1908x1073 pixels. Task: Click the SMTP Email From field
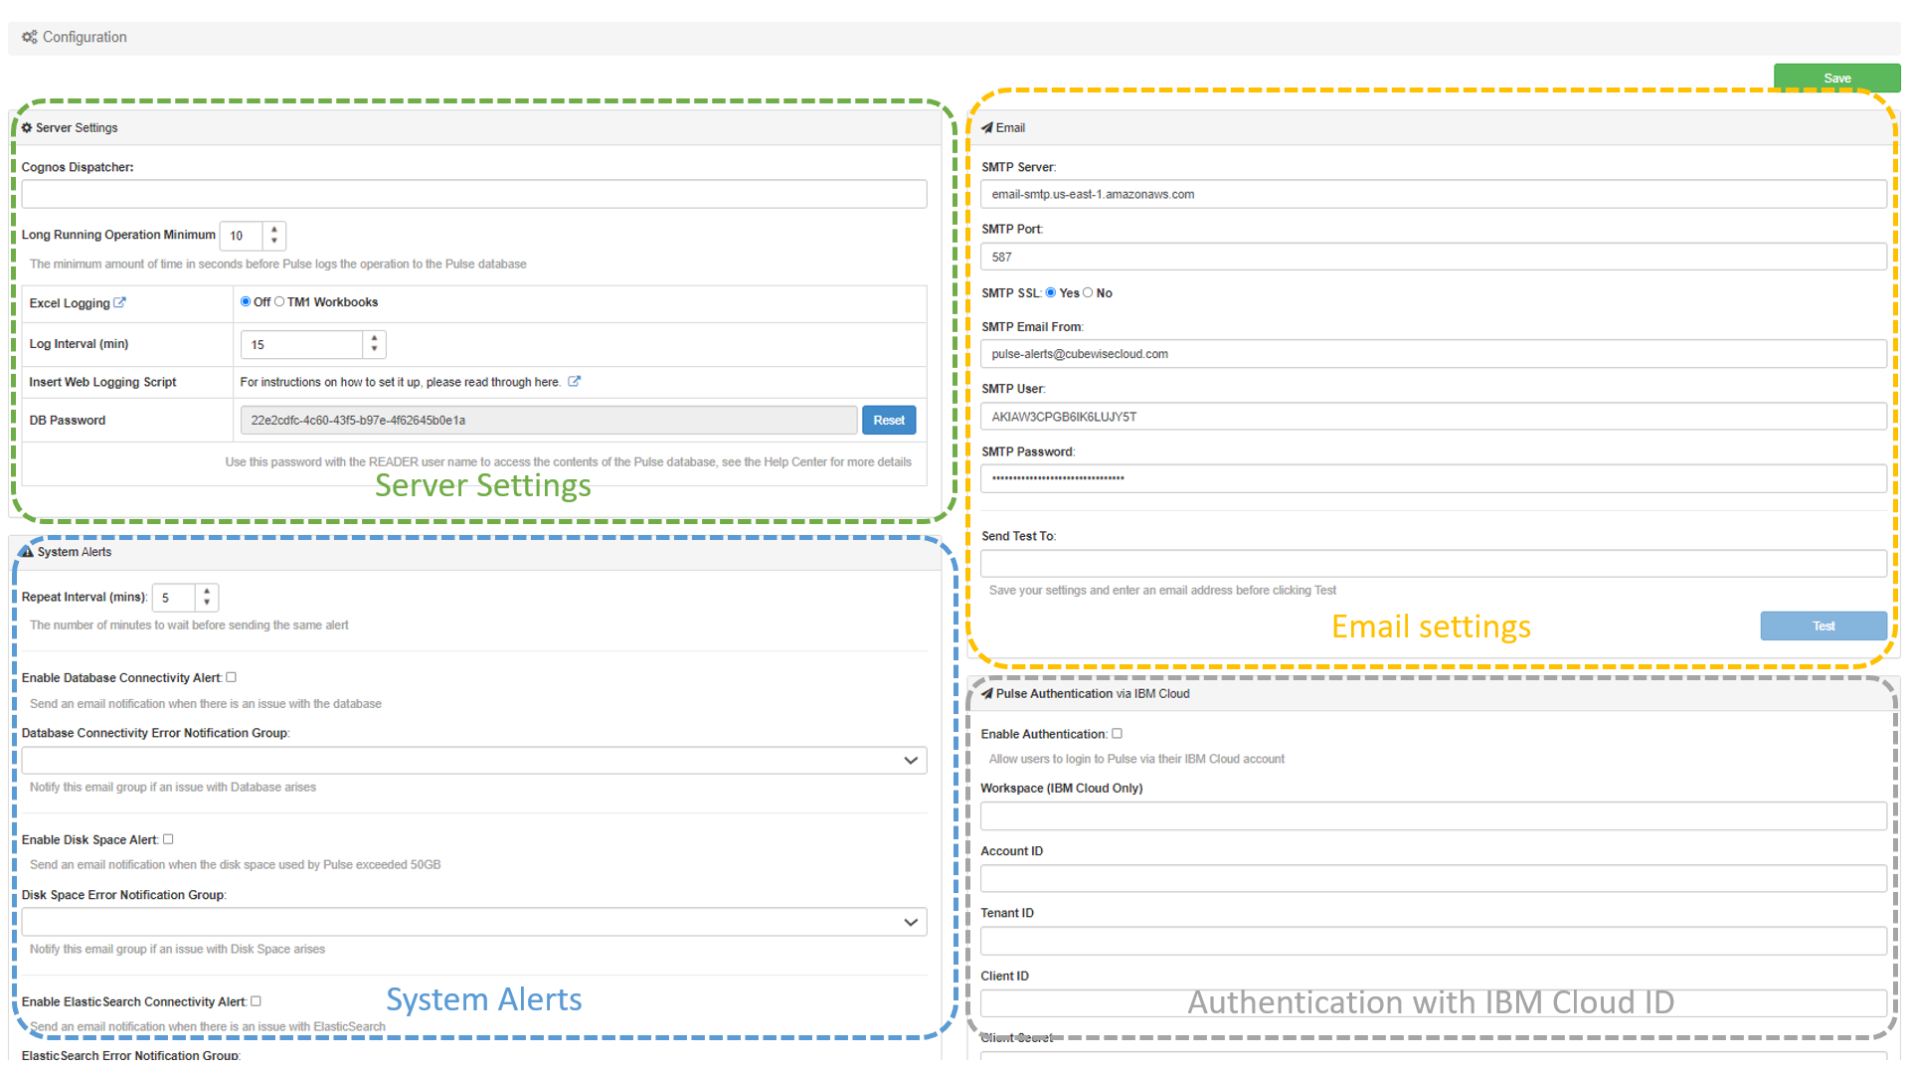point(1434,354)
